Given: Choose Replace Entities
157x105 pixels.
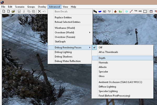Looking at the screenshot, I should (70, 17).
